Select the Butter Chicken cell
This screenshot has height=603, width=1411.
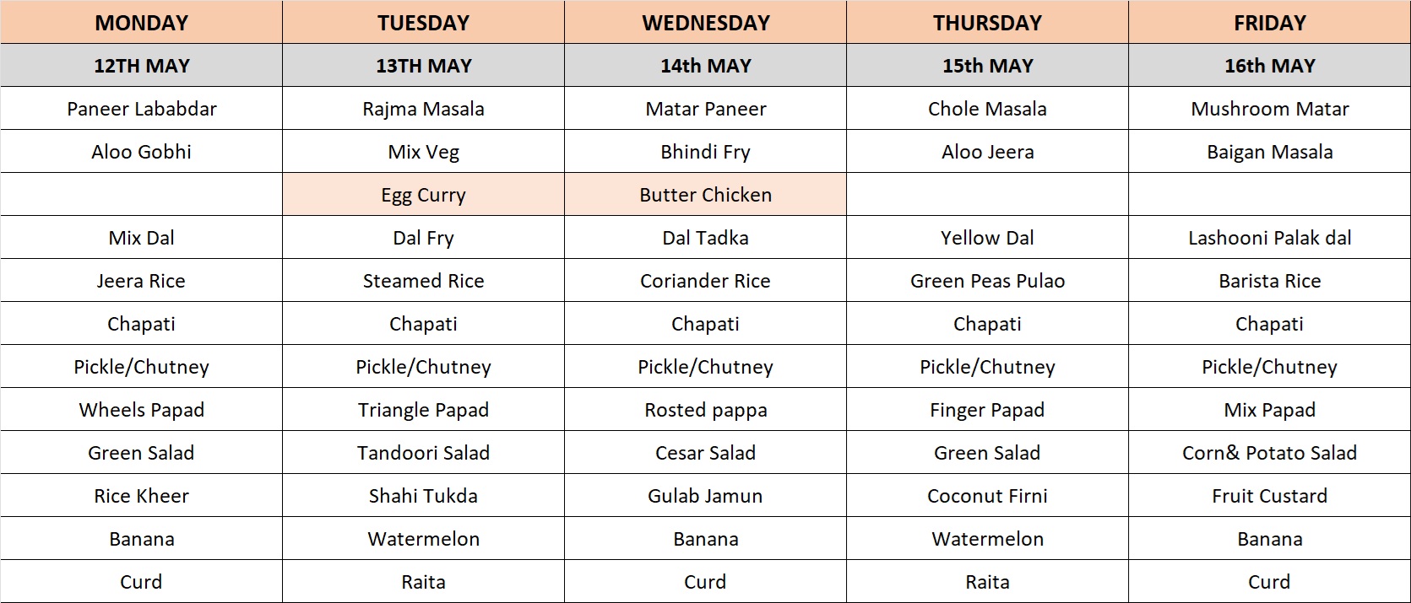tap(705, 194)
